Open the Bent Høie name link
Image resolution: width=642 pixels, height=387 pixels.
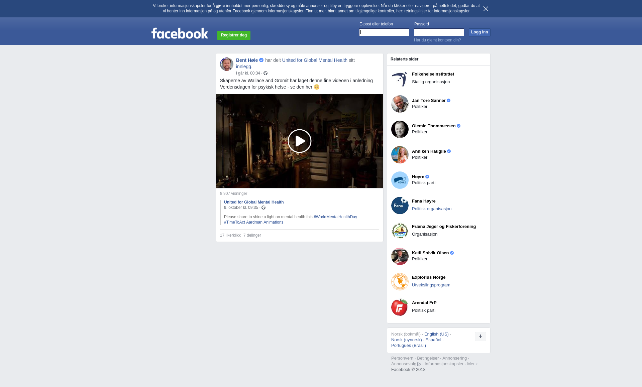(x=247, y=60)
